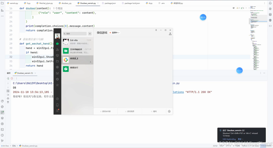Minimize the Run tool window panel

click(264, 73)
